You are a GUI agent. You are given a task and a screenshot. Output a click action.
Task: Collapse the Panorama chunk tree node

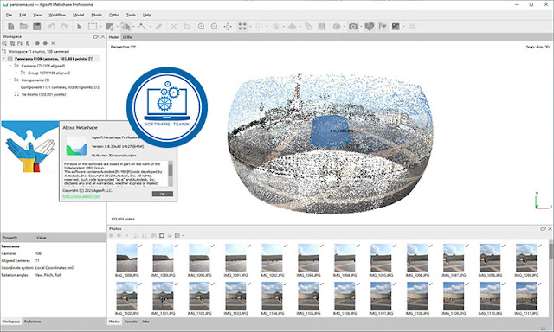click(x=3, y=59)
